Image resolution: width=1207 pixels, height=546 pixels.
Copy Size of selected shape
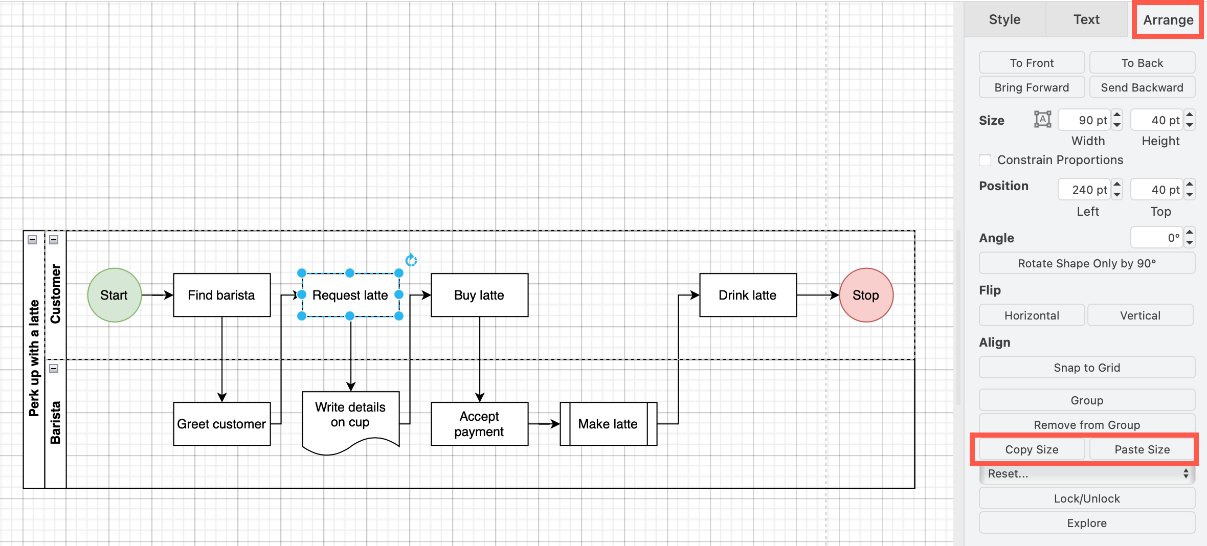coord(1032,449)
